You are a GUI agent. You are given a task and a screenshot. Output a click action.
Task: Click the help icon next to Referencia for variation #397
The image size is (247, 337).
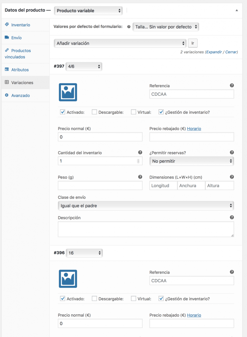coord(232,85)
